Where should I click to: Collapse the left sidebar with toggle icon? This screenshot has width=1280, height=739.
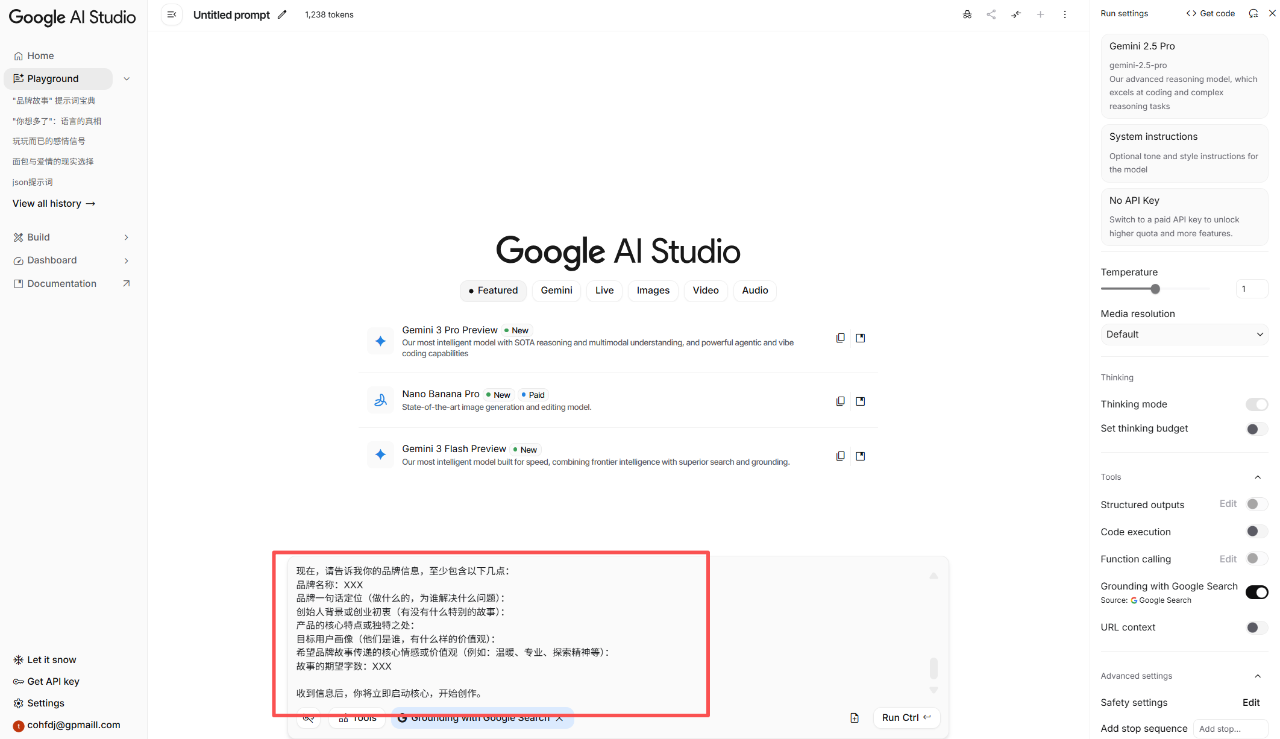click(x=172, y=14)
